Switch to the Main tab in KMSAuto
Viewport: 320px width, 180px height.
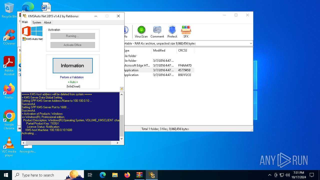[x=25, y=22]
